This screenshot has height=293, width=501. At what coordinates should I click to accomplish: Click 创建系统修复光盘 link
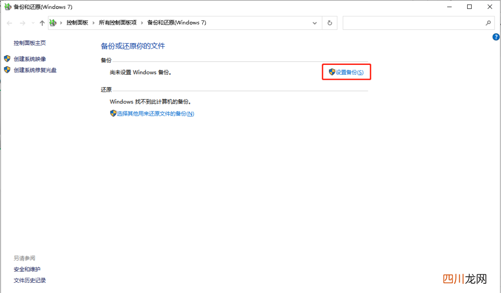(35, 70)
